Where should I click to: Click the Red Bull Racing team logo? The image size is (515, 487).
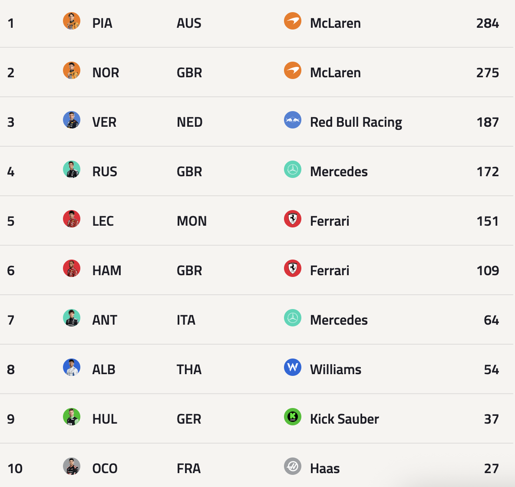click(x=292, y=120)
